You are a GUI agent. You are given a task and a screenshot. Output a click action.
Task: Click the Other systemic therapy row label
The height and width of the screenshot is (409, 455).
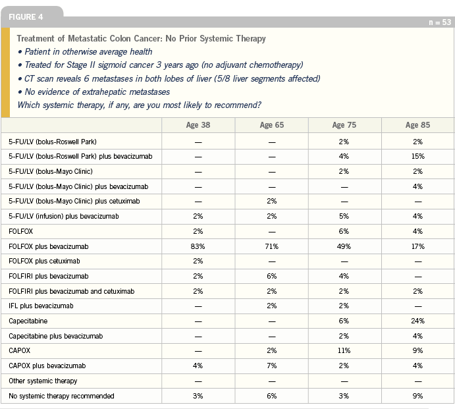(x=43, y=381)
